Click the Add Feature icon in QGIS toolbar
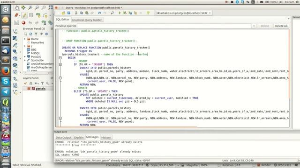The height and width of the screenshot is (168, 300). coord(38,15)
